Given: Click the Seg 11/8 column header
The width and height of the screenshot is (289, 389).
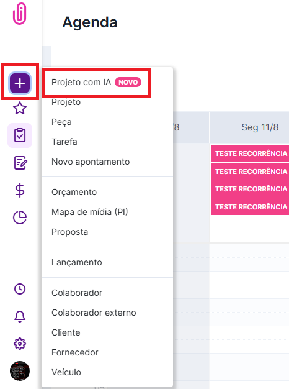Looking at the screenshot, I should click(249, 127).
